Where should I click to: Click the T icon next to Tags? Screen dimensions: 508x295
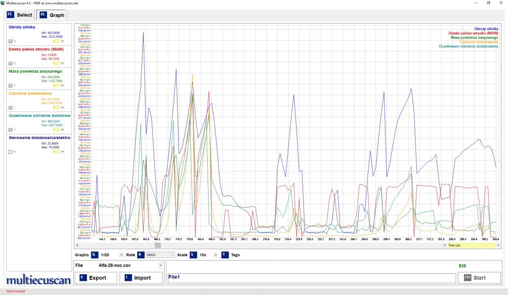[225, 255]
